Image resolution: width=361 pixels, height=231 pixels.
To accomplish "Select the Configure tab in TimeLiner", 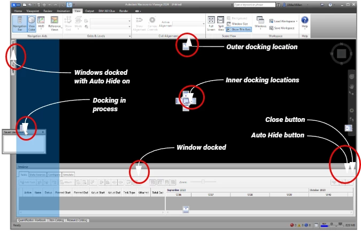I will tap(54, 175).
